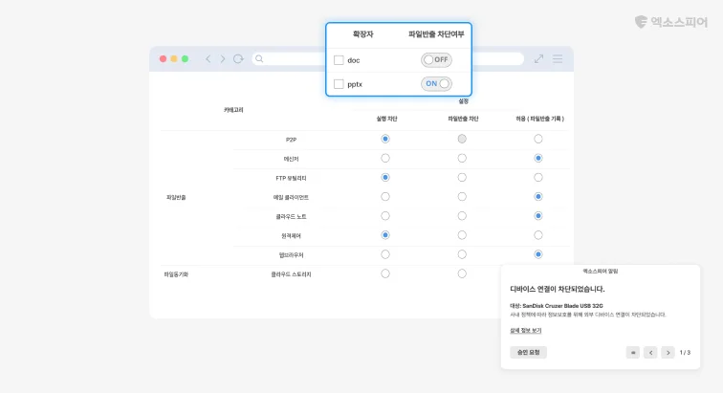Select 실행 차단 radio for P2P
The width and height of the screenshot is (723, 393).
pyautogui.click(x=385, y=139)
